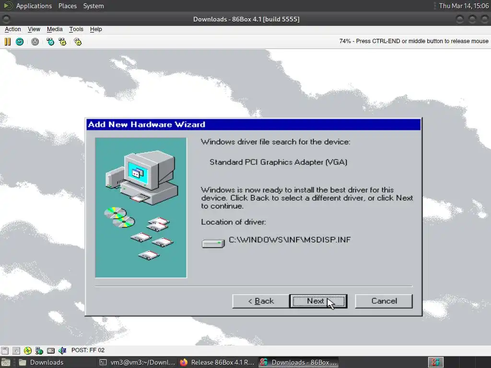This screenshot has width=491, height=368.
Task: Click the CD-ROM disc status bar icon
Action: tap(27, 350)
